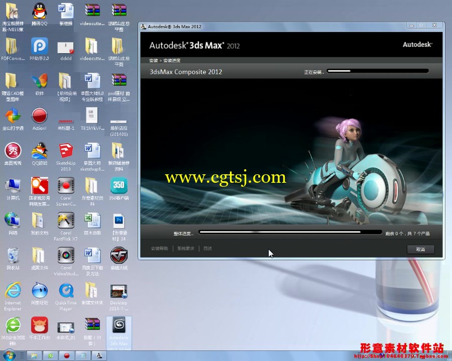The image size is (452, 361).
Task: Open the 美图秀秀 desktop icon
Action: [12, 153]
